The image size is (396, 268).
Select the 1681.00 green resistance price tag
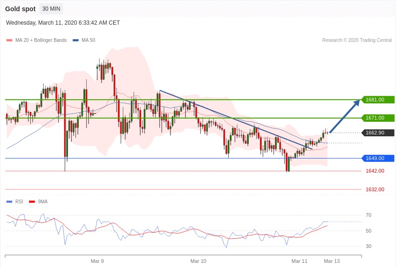click(x=378, y=100)
